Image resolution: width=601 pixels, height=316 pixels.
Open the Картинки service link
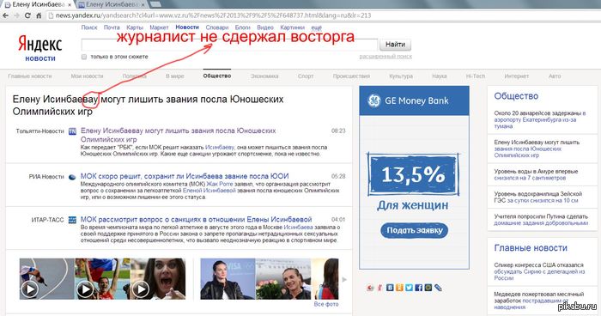tap(293, 27)
